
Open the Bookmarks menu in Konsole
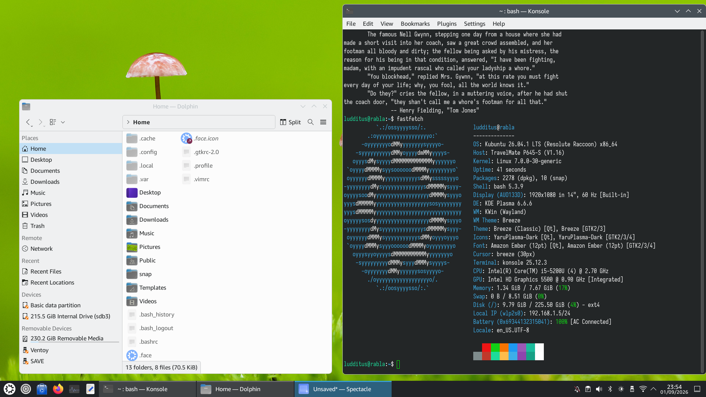[x=415, y=24]
